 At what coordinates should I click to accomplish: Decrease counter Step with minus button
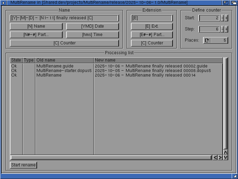(x=222, y=29)
